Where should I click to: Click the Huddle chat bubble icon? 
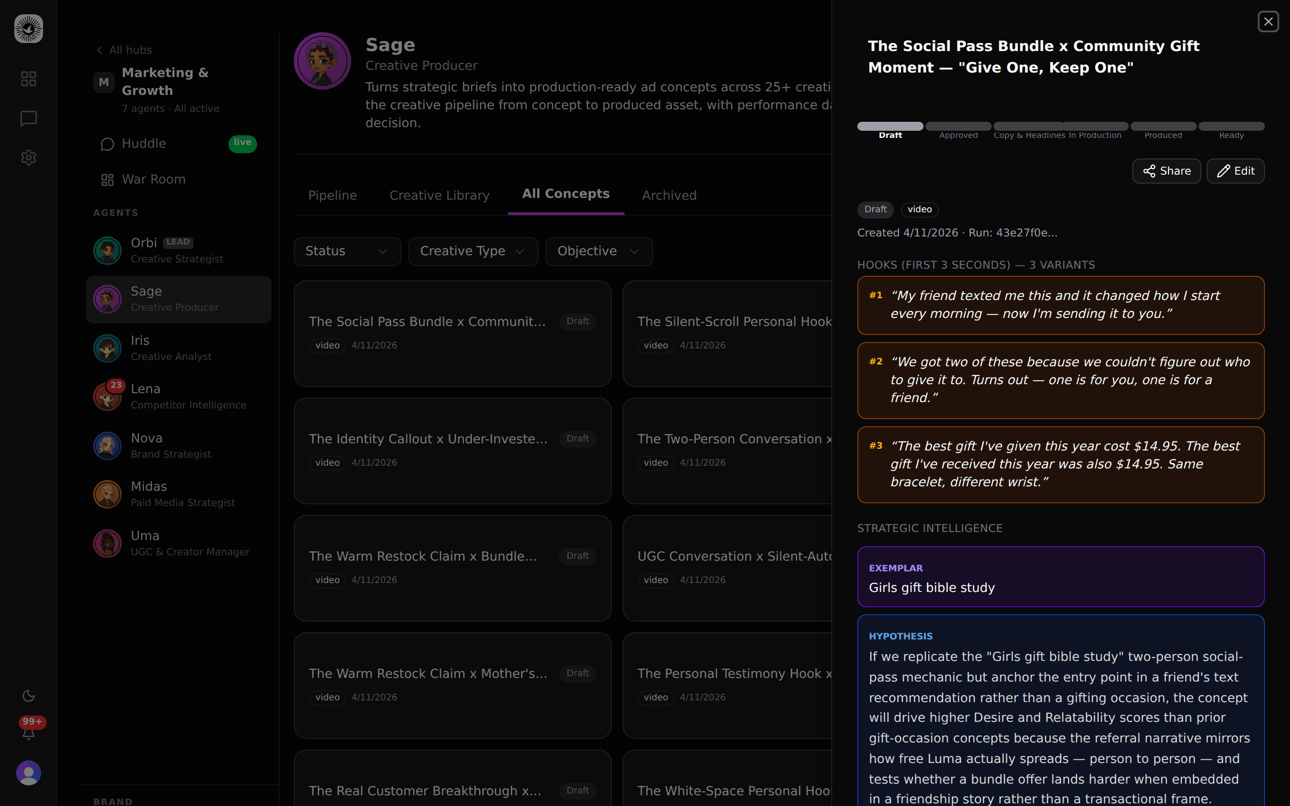tap(107, 144)
